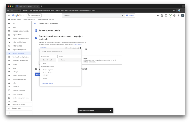Viewport: 191px width, 123px height.
Task: Open IAM in the sidebar
Action: [18, 24]
